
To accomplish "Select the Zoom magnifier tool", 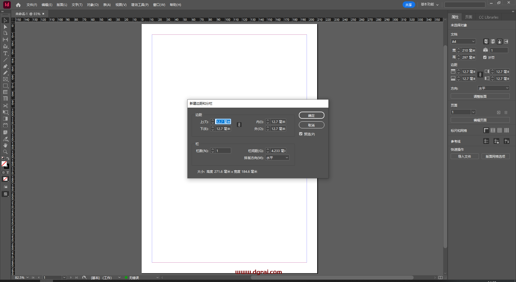I will point(5,152).
